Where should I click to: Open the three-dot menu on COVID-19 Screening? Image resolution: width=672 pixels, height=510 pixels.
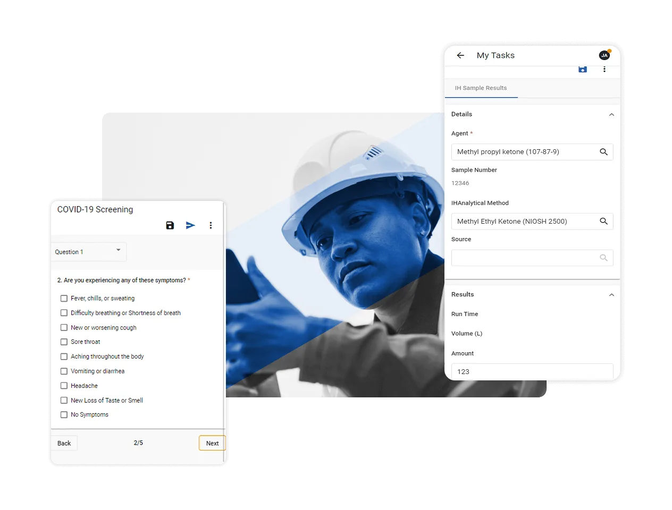pyautogui.click(x=211, y=225)
